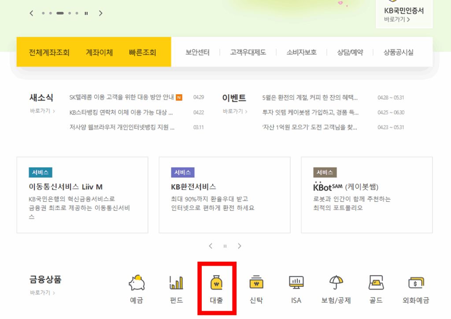Viewport: 451px width, 319px height.
Task: Open KB환전서비스 card
Action: 225,195
